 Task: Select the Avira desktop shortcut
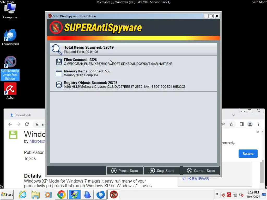tap(10, 91)
